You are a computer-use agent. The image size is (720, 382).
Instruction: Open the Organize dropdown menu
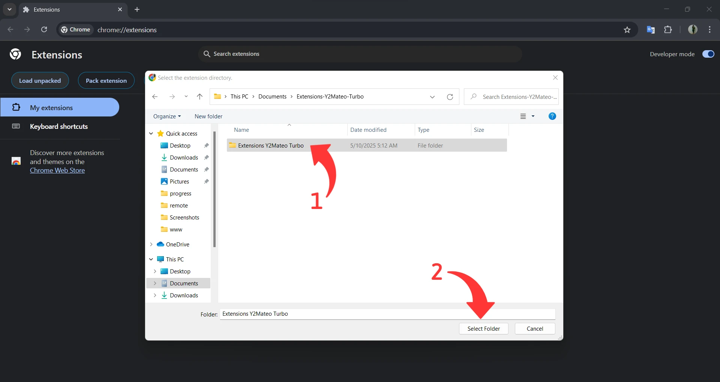pyautogui.click(x=167, y=116)
